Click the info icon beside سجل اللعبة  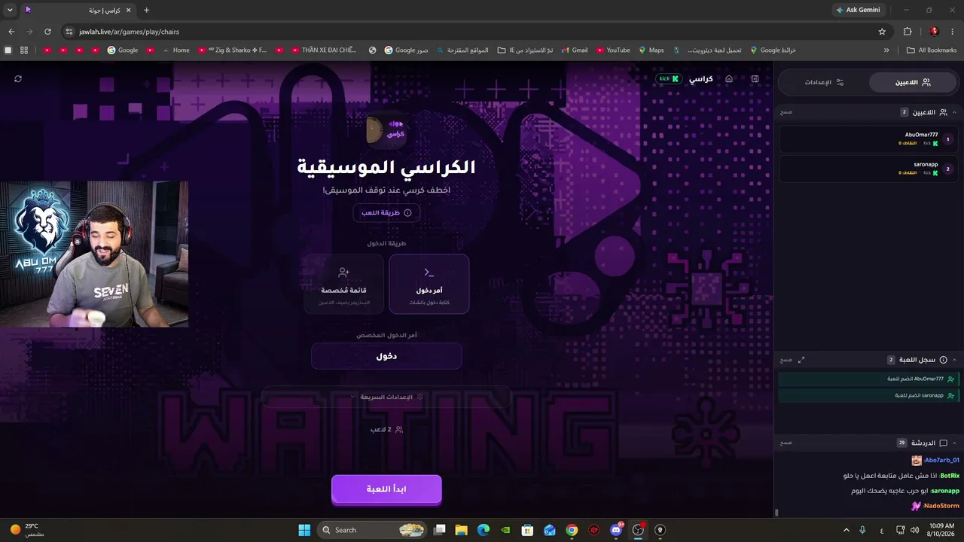pos(943,360)
